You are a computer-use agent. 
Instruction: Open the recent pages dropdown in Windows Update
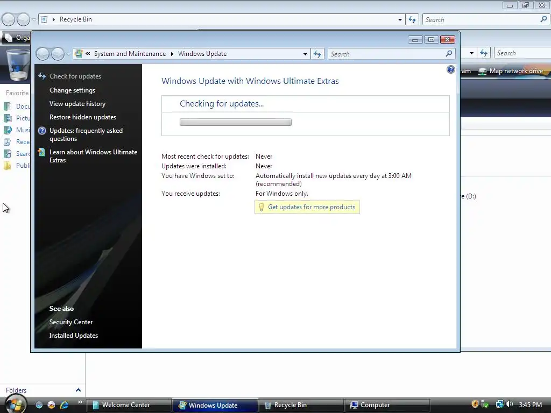point(68,54)
